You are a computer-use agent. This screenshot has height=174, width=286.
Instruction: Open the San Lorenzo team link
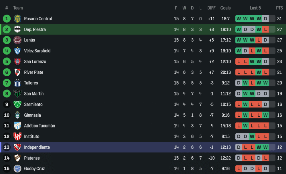click(x=35, y=62)
